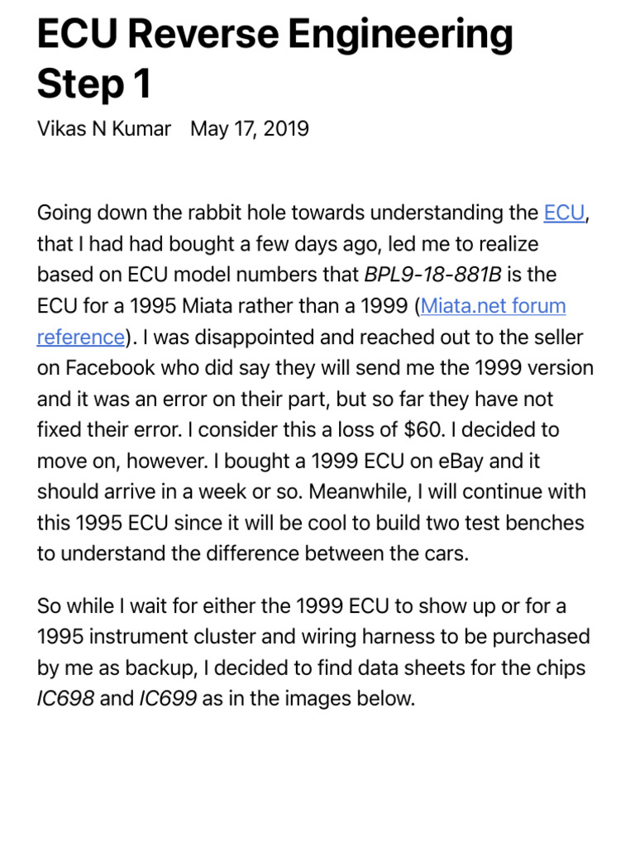Open the Miata.net forum link
Viewport: 635px width, 847px height.
tap(494, 306)
